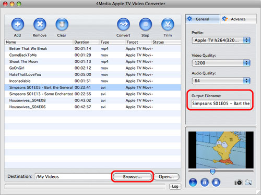Viewport: 261px width, 195px height.
Task: Switch to the General tab
Action: click(x=203, y=19)
